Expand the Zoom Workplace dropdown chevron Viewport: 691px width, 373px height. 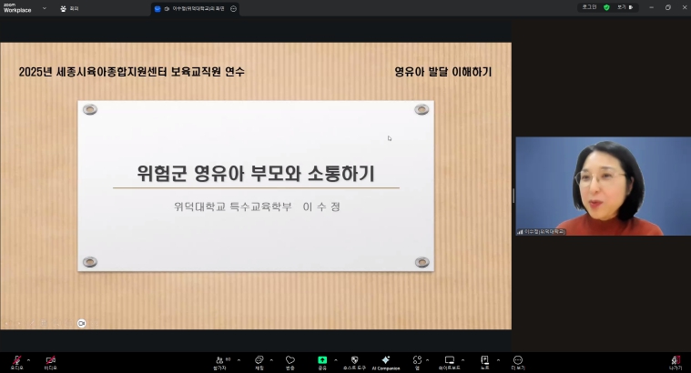coord(44,8)
